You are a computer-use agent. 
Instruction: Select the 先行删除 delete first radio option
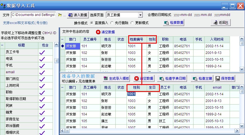click(112, 23)
